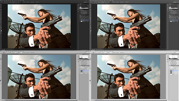Switch to the Channels tab in top-left window
Screen dimensions: 179x101
[x=82, y=15]
